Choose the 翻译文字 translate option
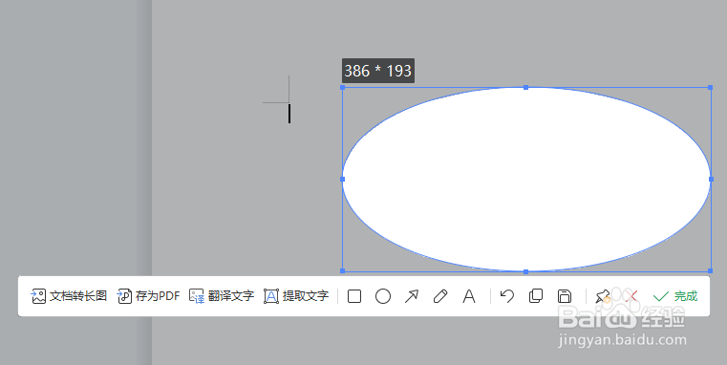Image resolution: width=727 pixels, height=365 pixels. 222,296
